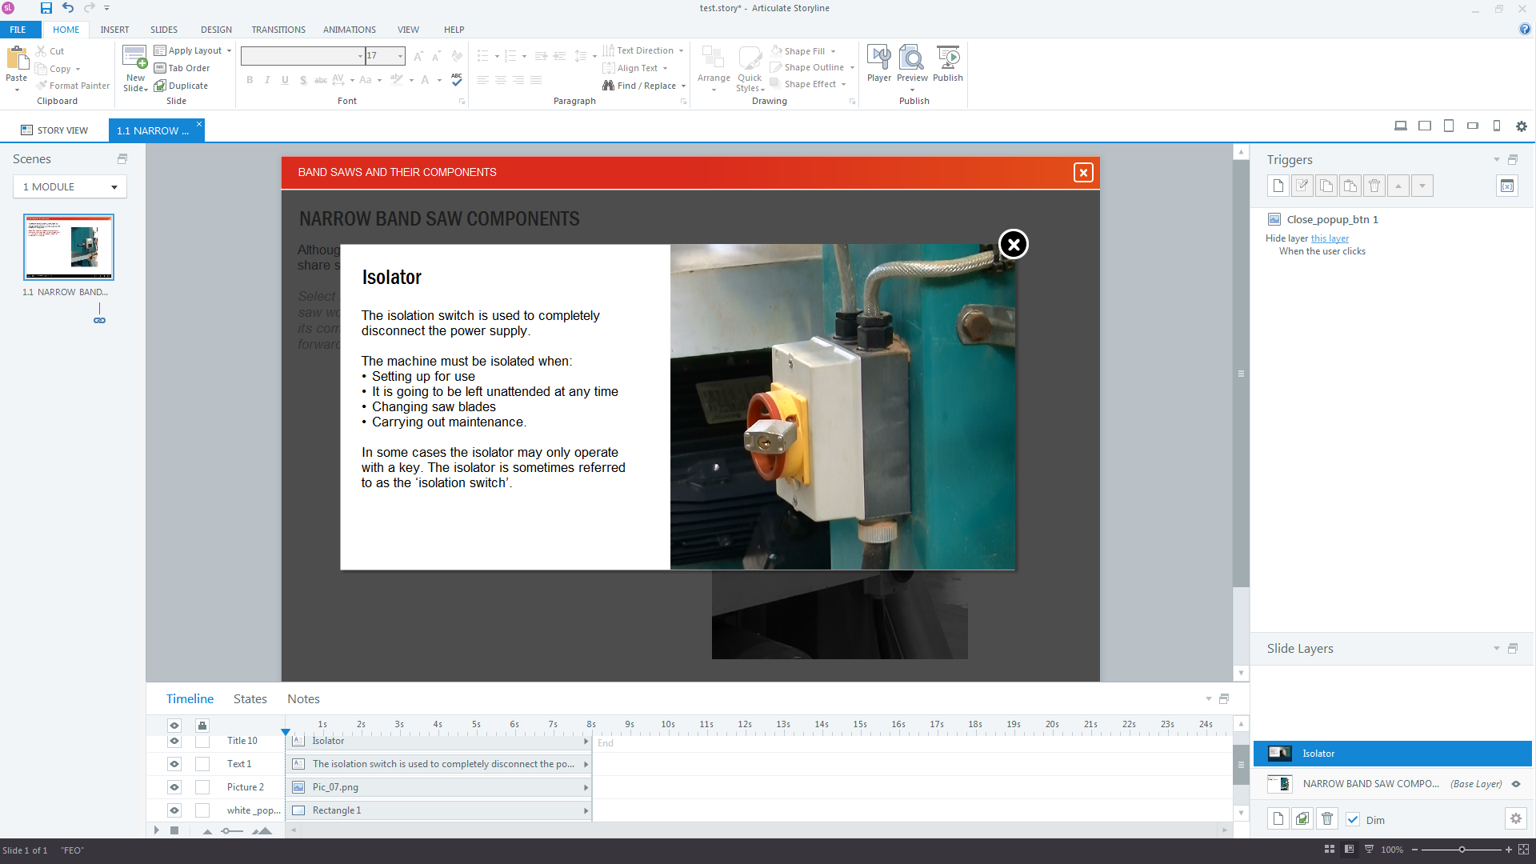Delete the selected slide layer

pos(1327,818)
